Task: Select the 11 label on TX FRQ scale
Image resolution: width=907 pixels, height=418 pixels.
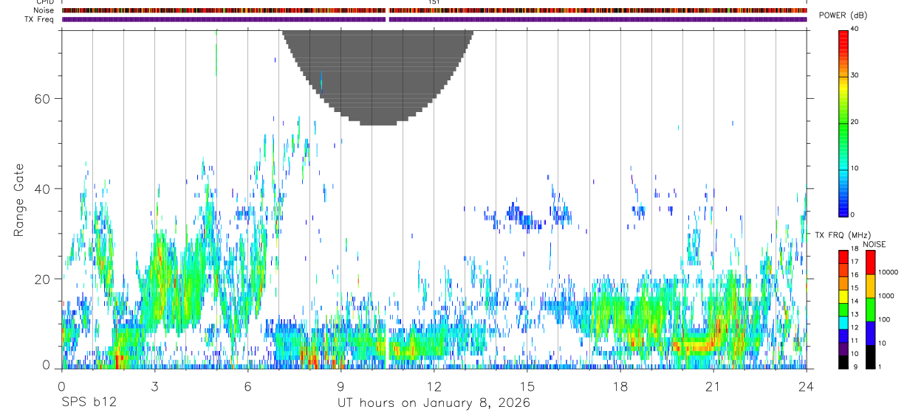Action: pos(855,341)
